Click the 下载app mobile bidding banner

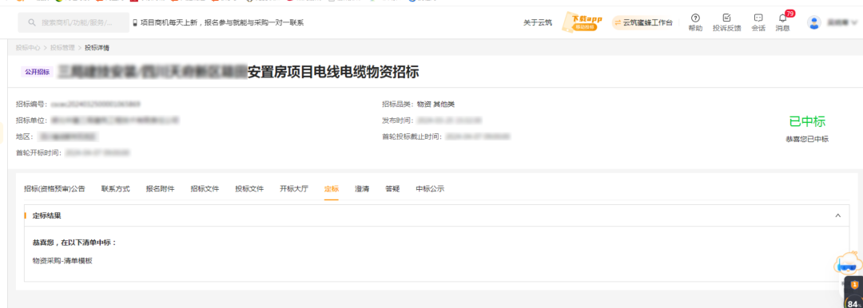pyautogui.click(x=583, y=22)
